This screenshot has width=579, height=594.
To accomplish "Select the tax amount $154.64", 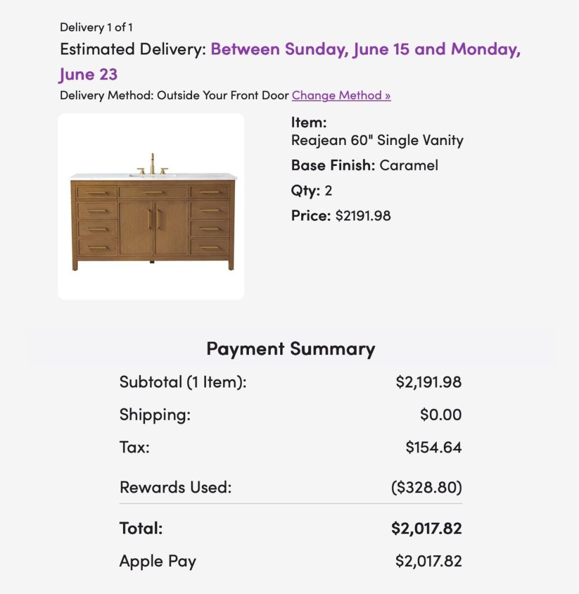I will click(433, 447).
